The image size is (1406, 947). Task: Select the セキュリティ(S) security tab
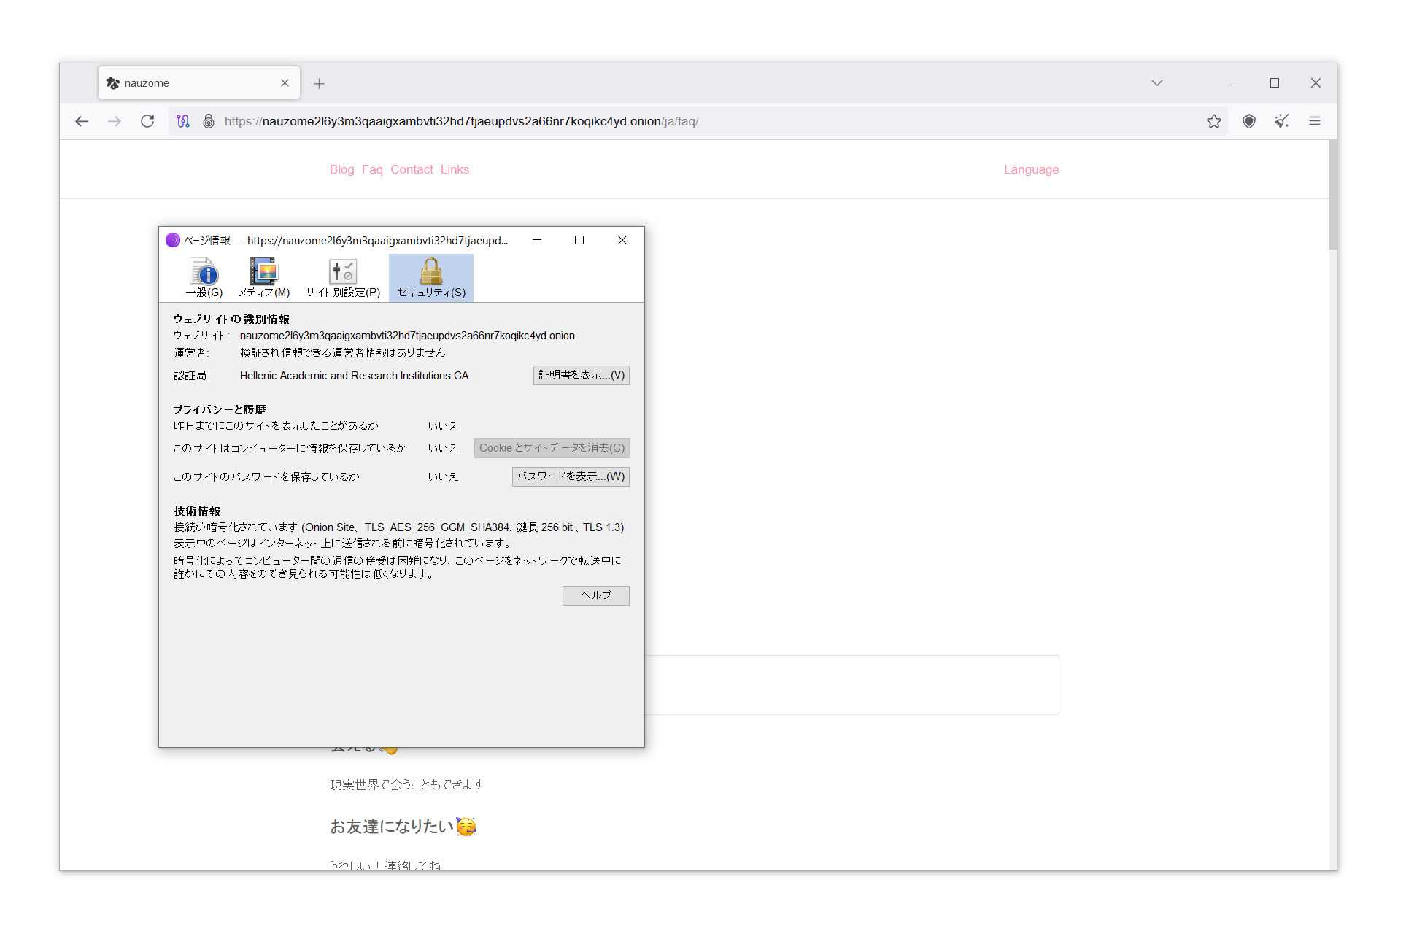coord(431,278)
